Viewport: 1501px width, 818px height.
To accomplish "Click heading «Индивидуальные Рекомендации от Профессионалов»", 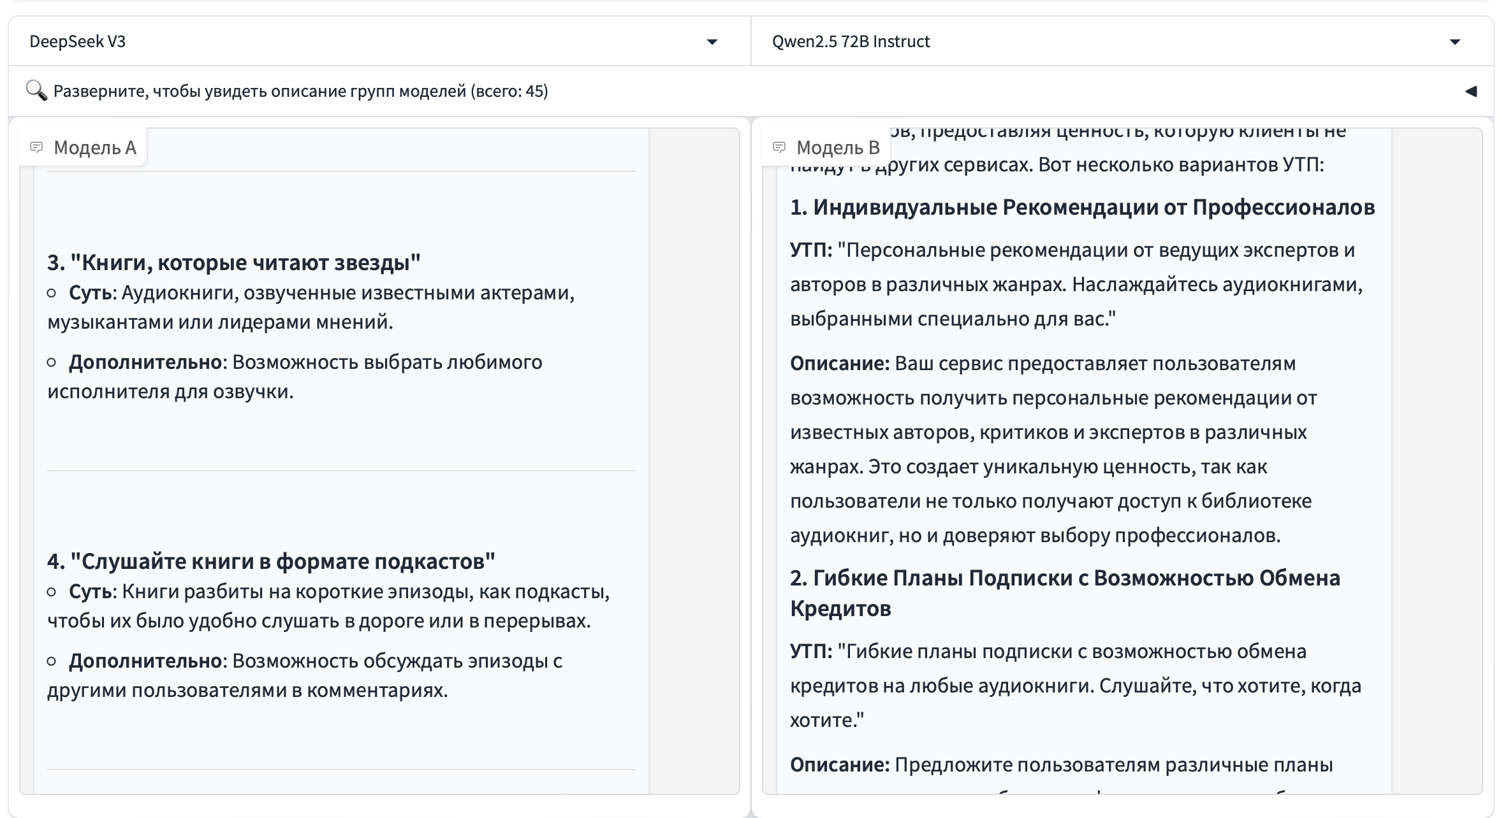I will [1082, 207].
